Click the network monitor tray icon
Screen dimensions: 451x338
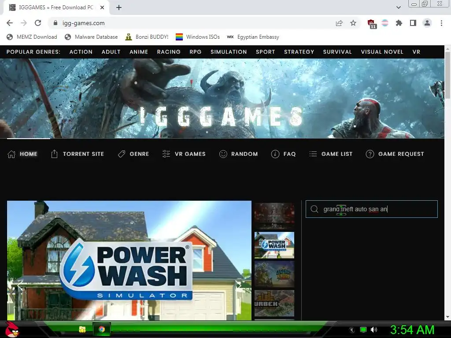pos(363,330)
